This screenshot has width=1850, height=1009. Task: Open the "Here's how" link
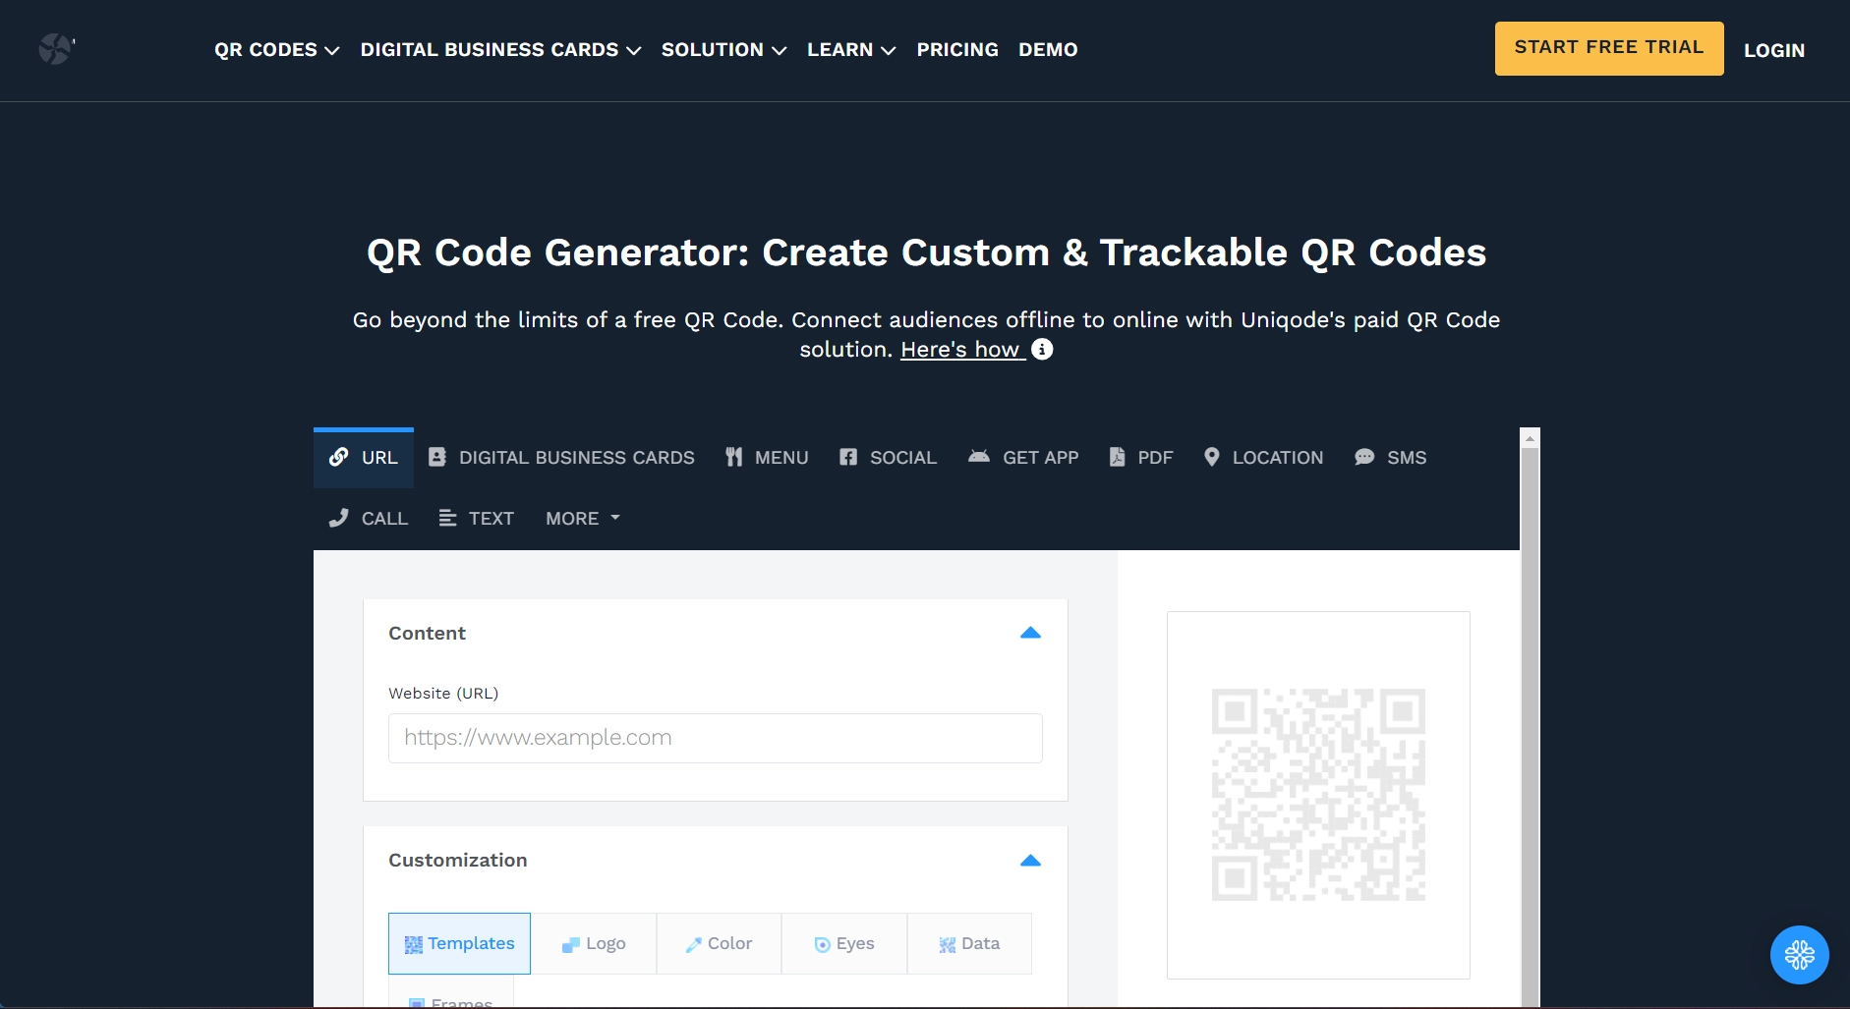(962, 350)
